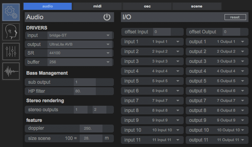Screen dimensions: 252x147
Task: Click the "100 =" text in size scene row
Action: pyautogui.click(x=71, y=138)
